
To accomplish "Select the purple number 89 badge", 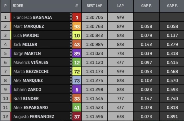I will pyautogui.click(x=77, y=53).
